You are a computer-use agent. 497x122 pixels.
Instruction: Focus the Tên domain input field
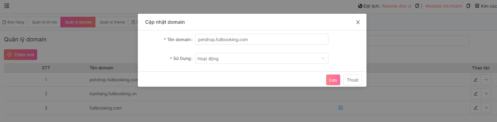[261, 40]
